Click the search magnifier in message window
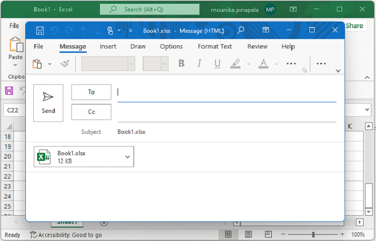The height and width of the screenshot is (241, 376). (241, 30)
